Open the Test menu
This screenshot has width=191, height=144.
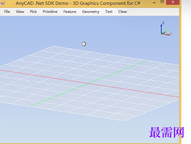[x=109, y=12]
